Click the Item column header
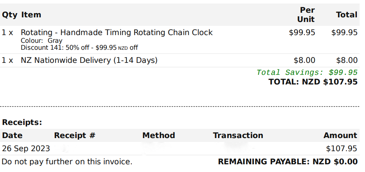The height and width of the screenshot is (172, 365). (31, 15)
